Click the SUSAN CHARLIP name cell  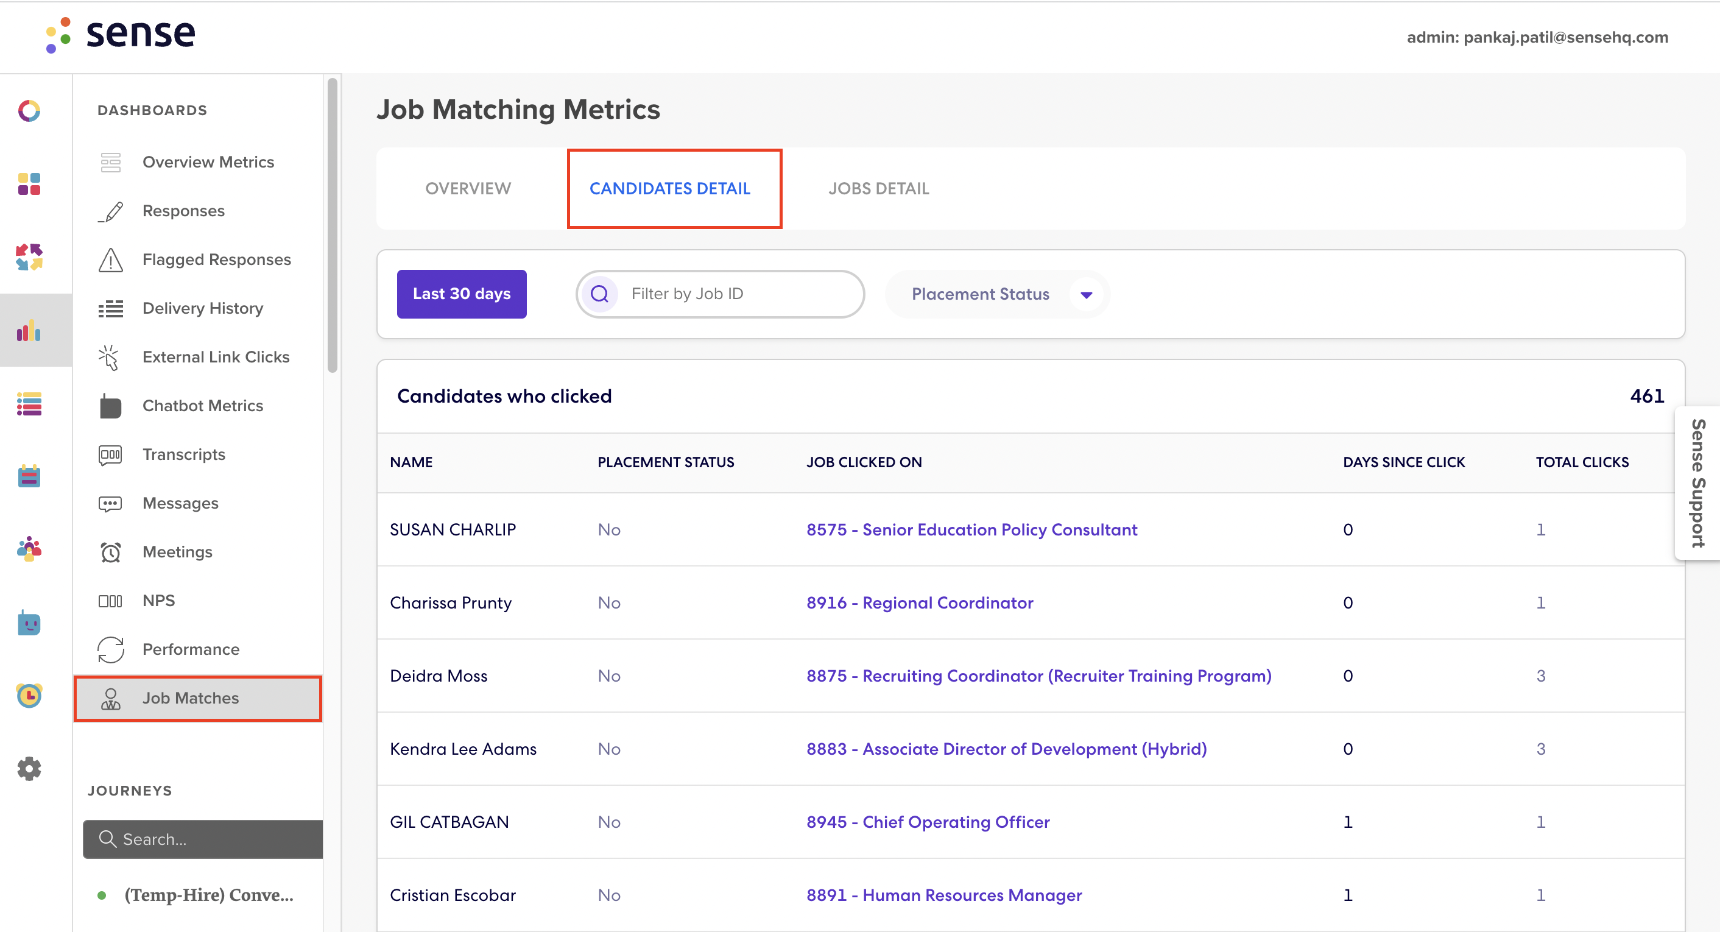point(453,530)
